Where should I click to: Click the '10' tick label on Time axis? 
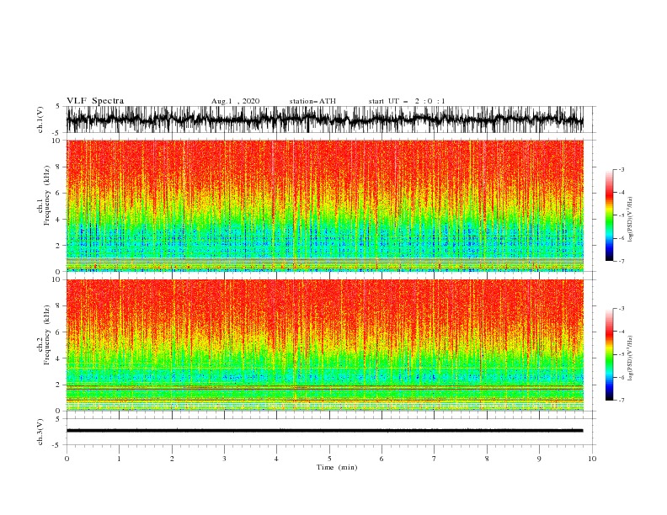[592, 459]
